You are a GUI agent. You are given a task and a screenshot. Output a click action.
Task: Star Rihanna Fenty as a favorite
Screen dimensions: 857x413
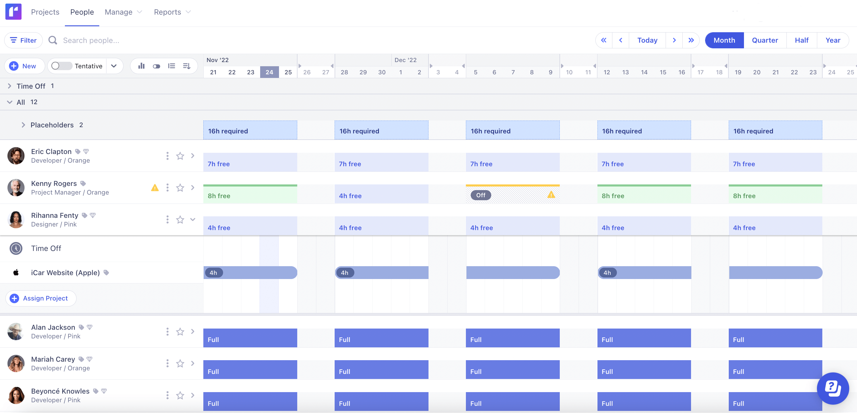click(x=180, y=219)
